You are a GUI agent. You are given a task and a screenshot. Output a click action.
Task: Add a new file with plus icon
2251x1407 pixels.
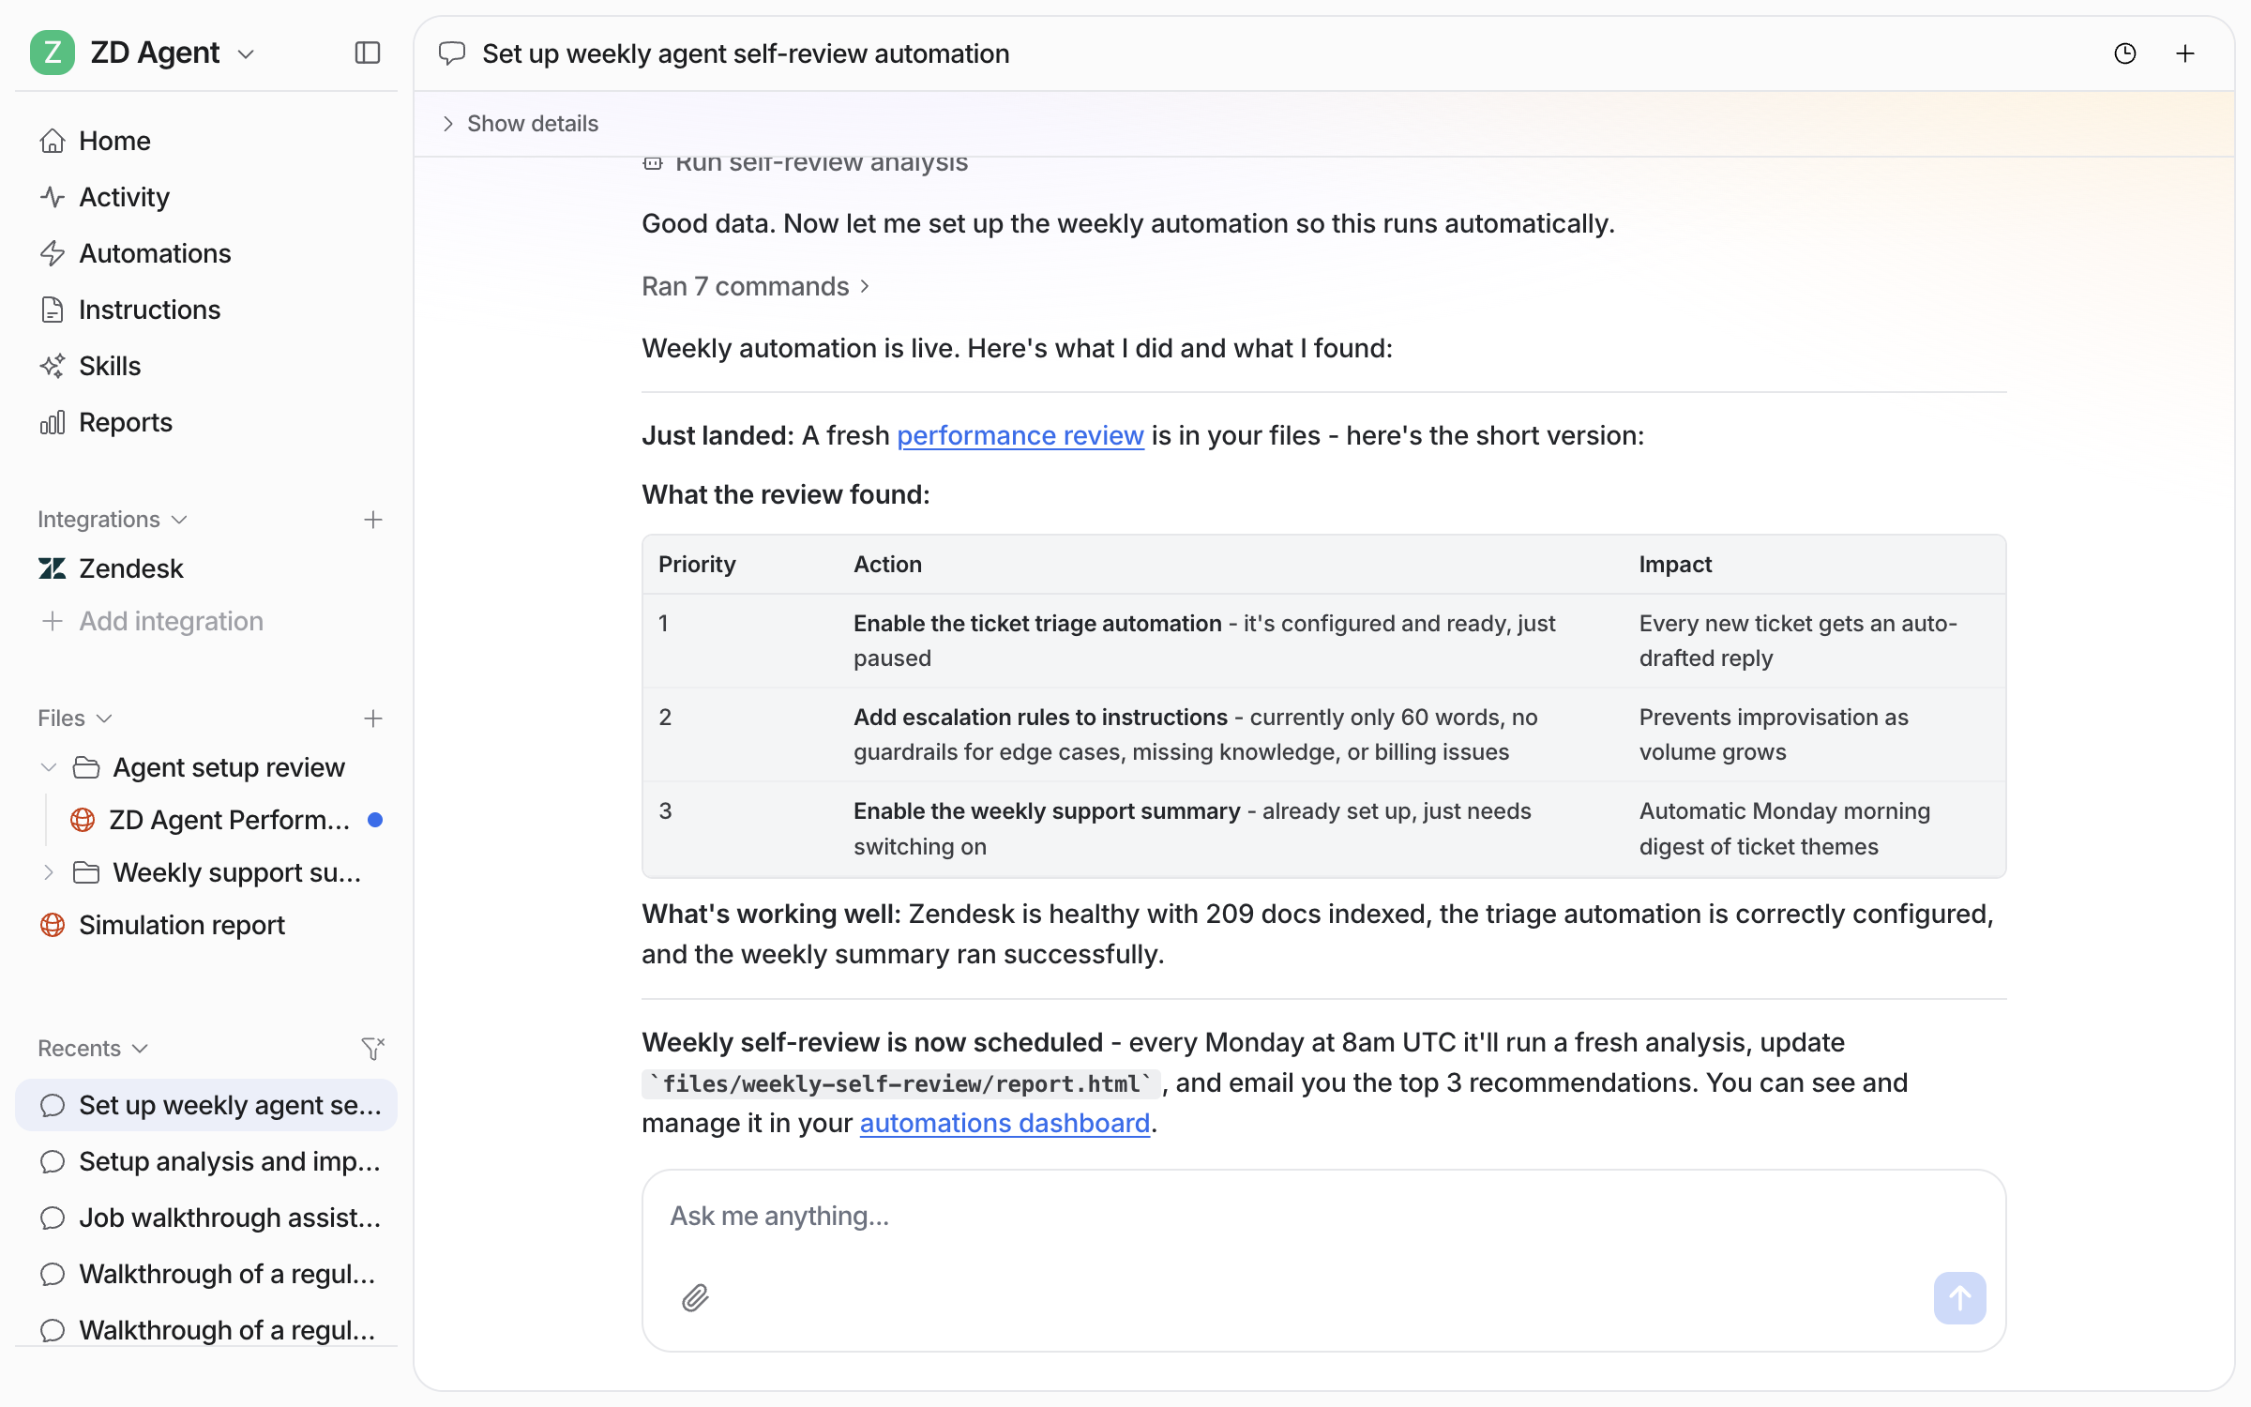[x=373, y=719]
